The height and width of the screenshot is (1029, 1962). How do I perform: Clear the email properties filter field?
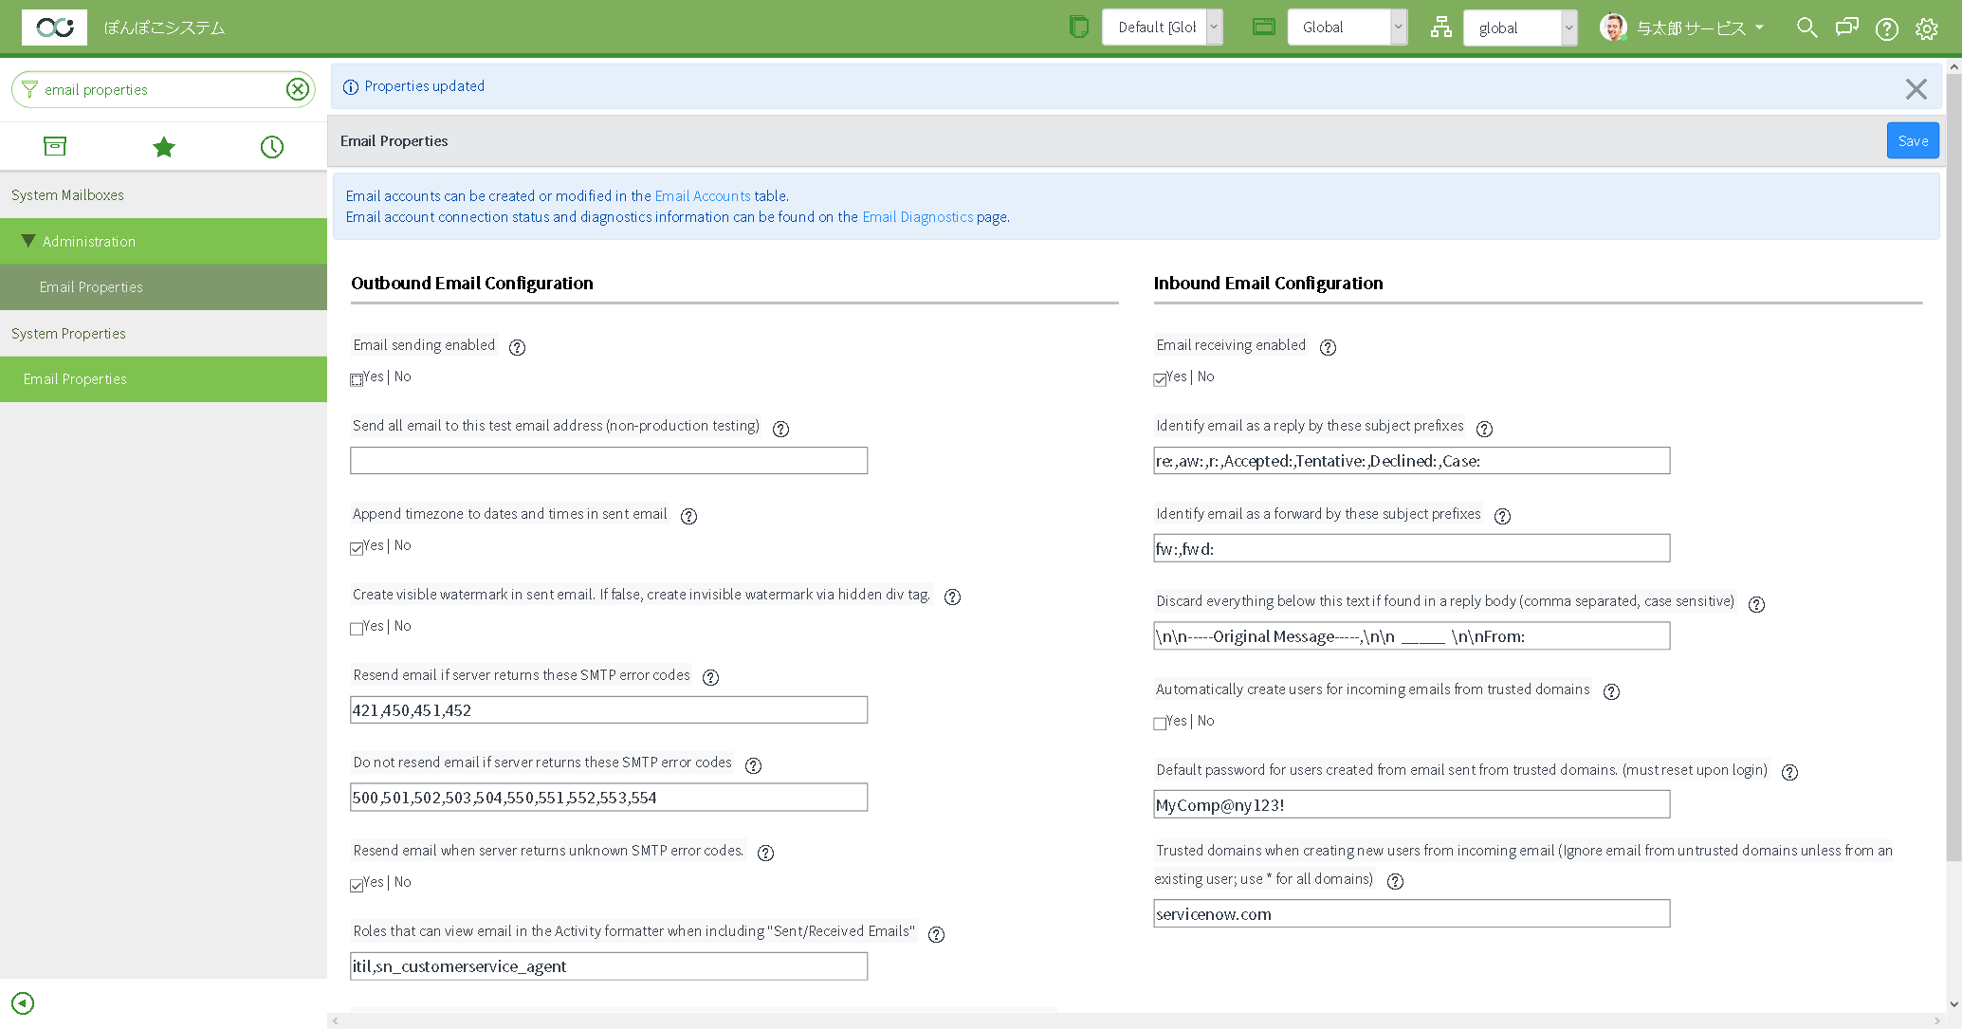[x=298, y=88]
